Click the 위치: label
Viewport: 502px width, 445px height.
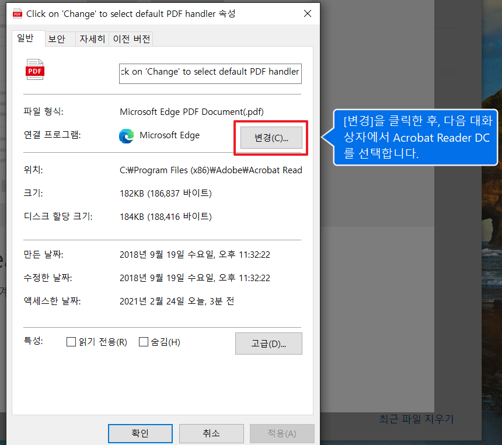coord(33,170)
